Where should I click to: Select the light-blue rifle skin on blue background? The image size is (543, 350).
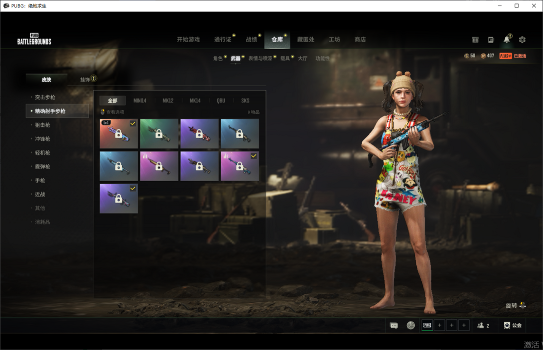[119, 166]
